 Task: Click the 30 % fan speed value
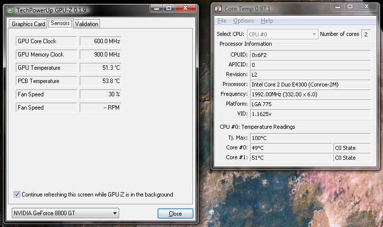[100, 94]
